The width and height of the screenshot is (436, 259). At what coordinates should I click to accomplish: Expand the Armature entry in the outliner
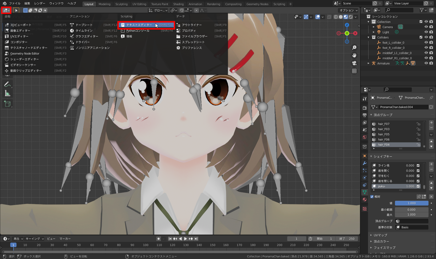(368, 63)
